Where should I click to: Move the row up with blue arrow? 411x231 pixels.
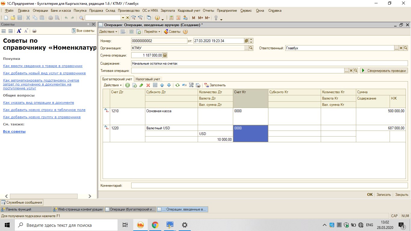point(162,85)
